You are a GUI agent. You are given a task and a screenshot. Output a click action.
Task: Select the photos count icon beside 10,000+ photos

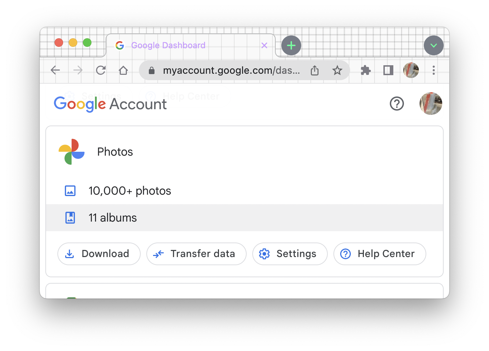(70, 190)
